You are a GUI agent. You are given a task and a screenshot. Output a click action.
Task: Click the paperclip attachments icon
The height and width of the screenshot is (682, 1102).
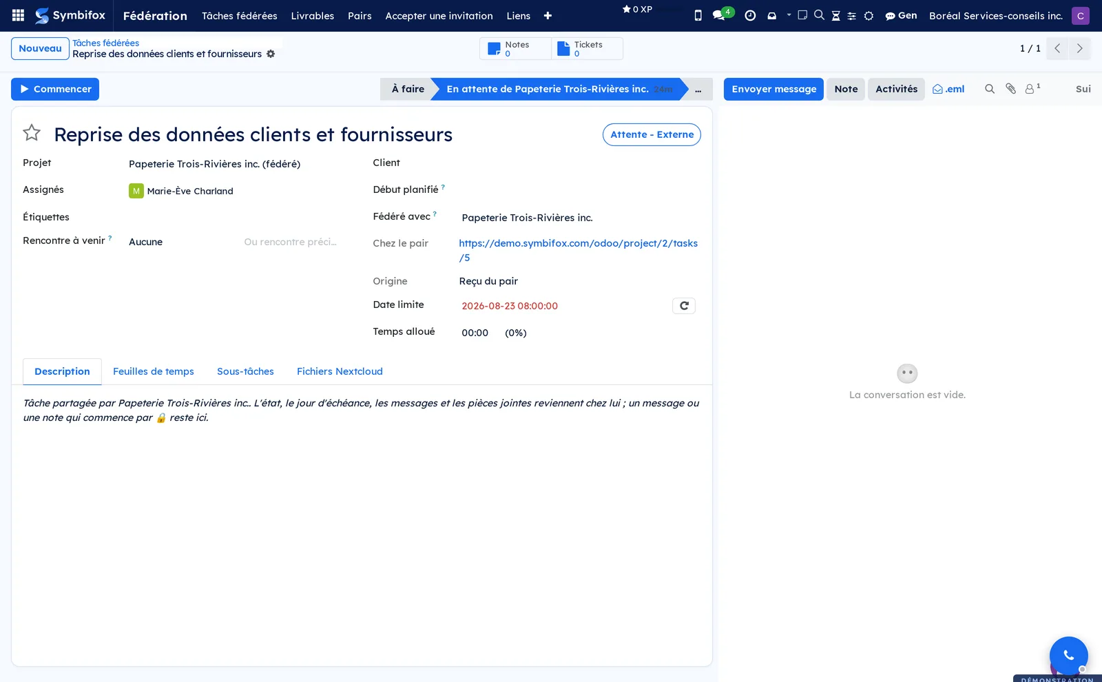pos(1010,89)
